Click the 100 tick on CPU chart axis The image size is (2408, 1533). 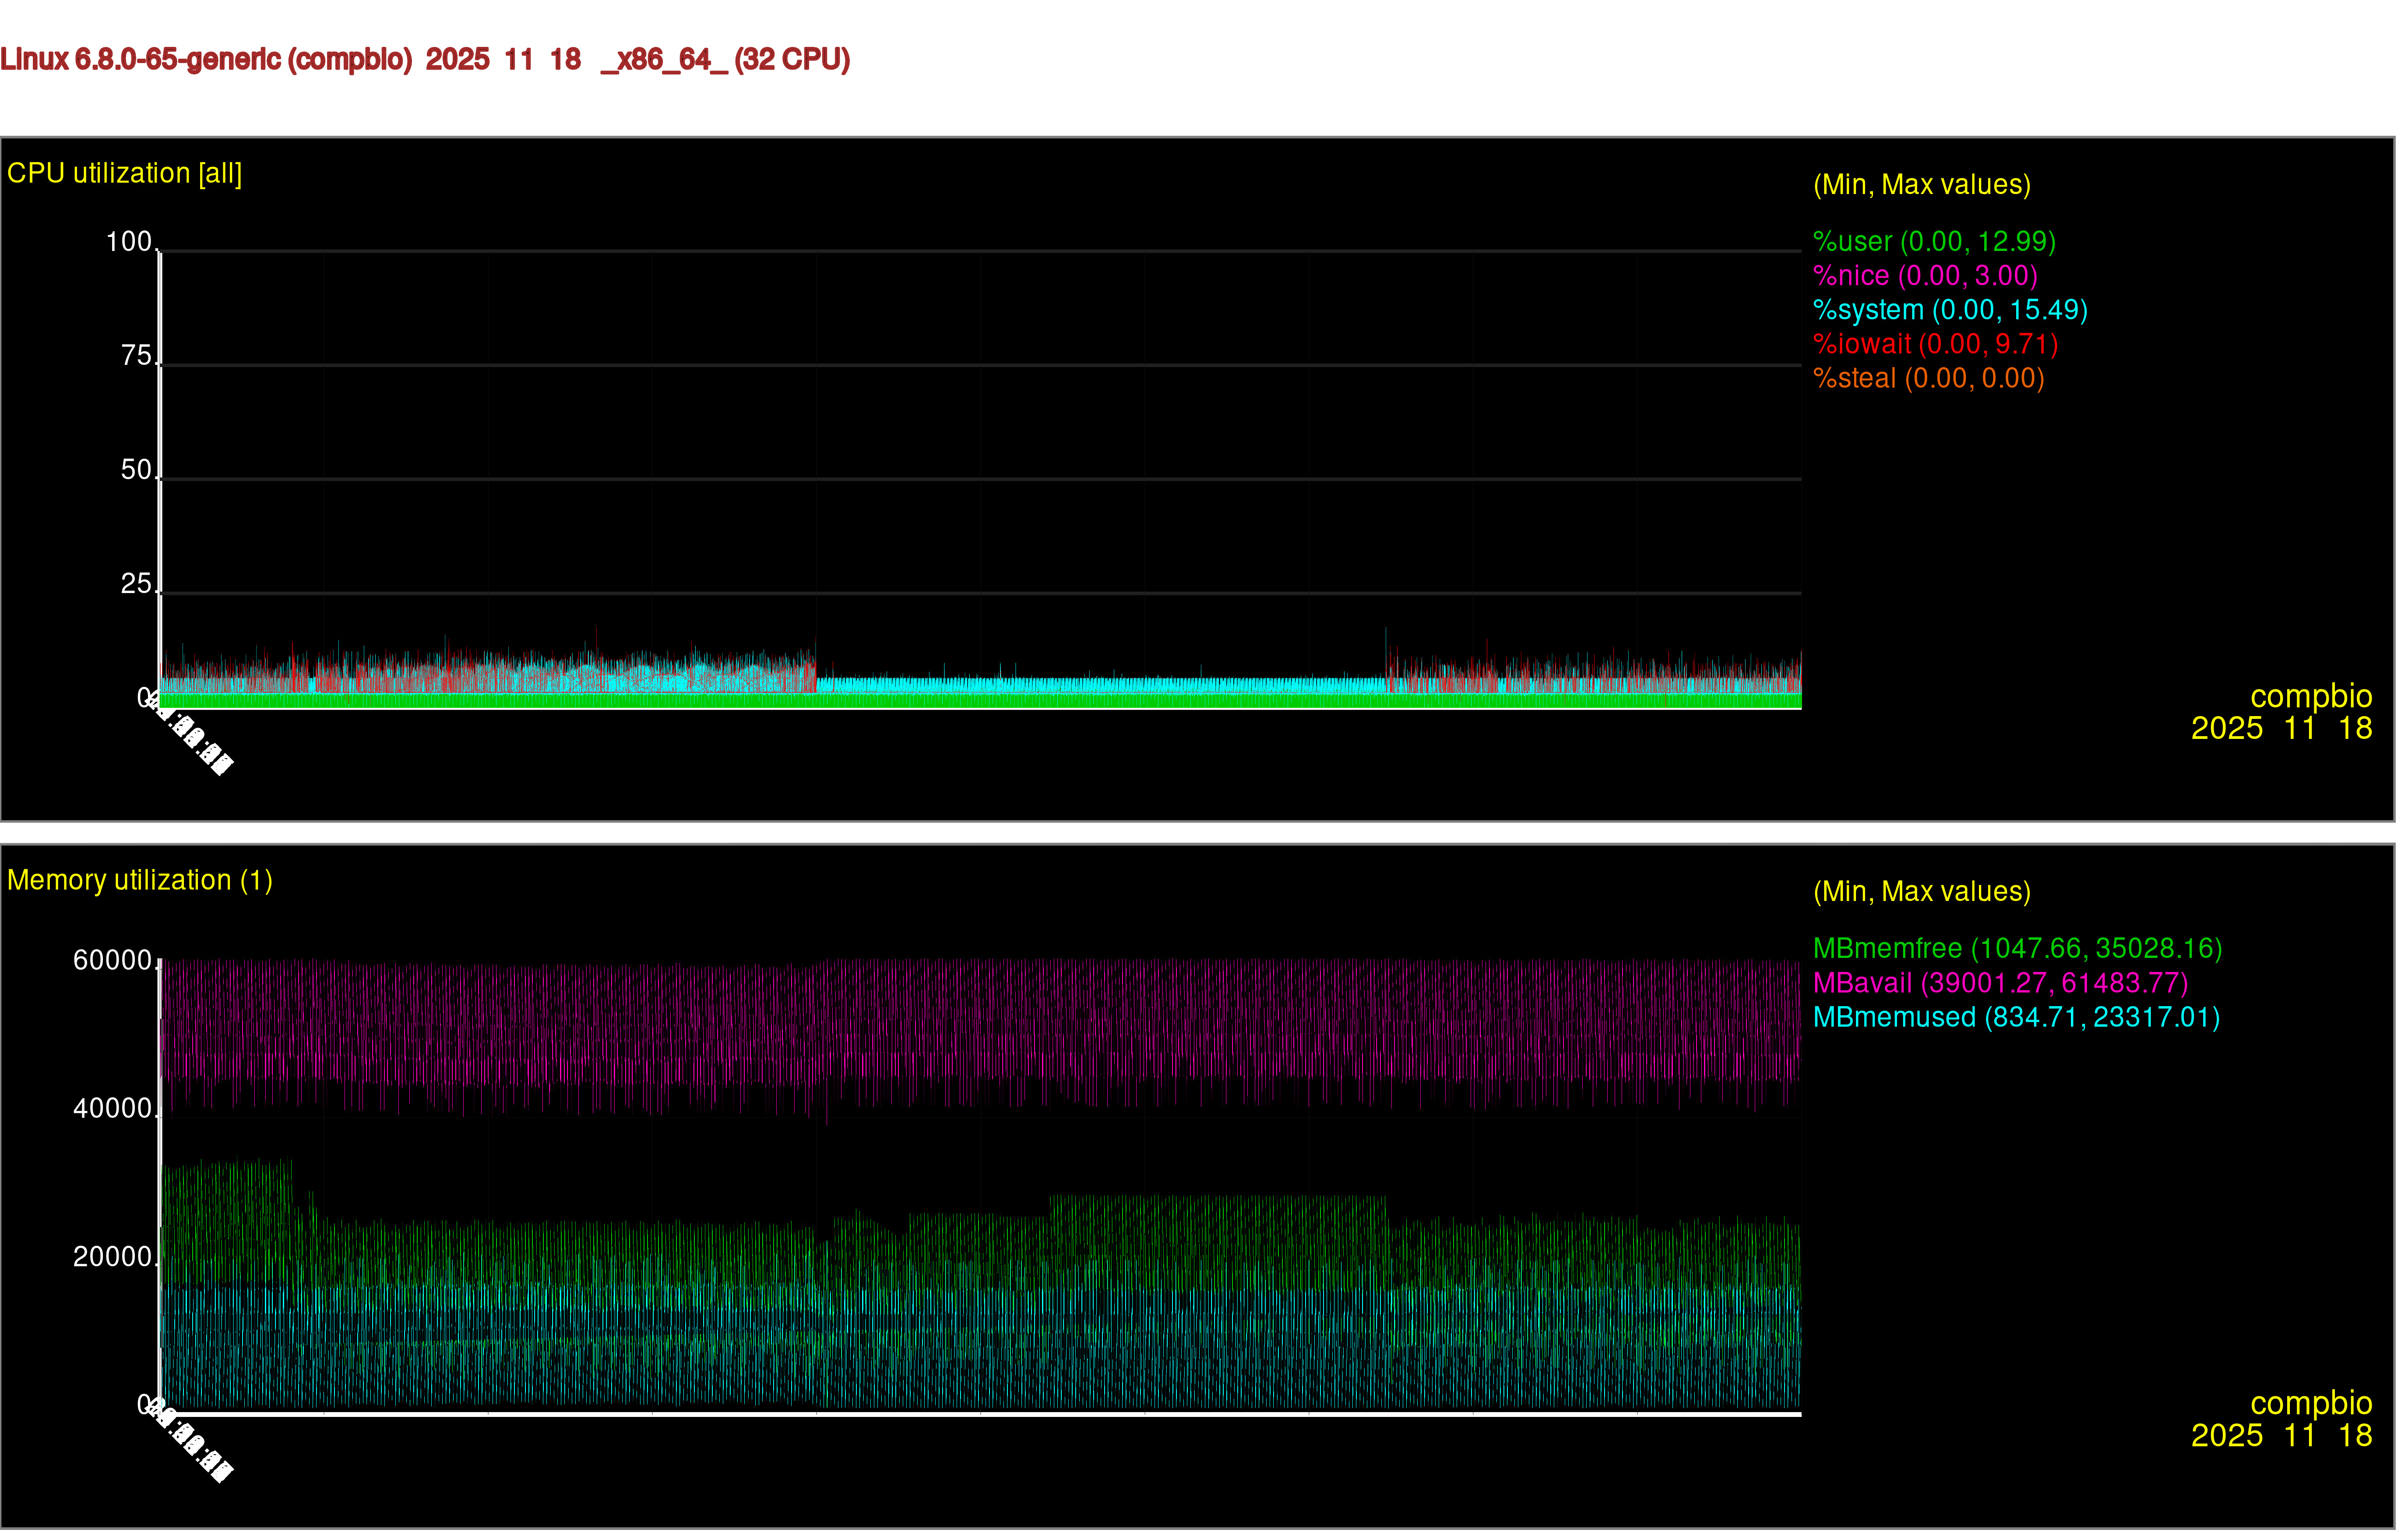click(x=129, y=242)
